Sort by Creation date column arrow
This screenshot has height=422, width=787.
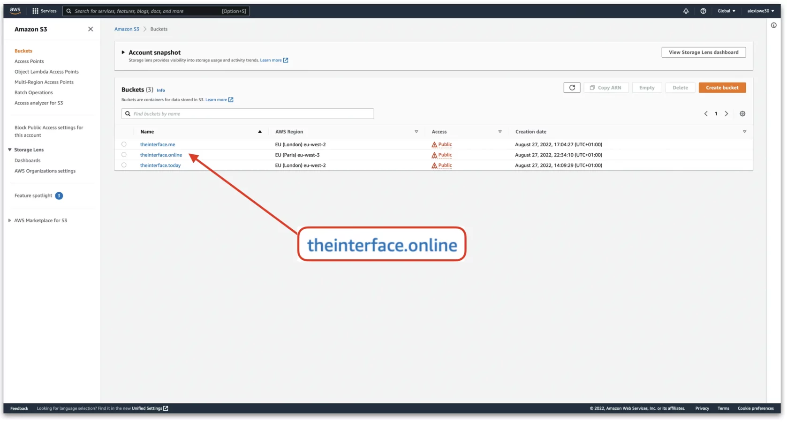click(744, 132)
